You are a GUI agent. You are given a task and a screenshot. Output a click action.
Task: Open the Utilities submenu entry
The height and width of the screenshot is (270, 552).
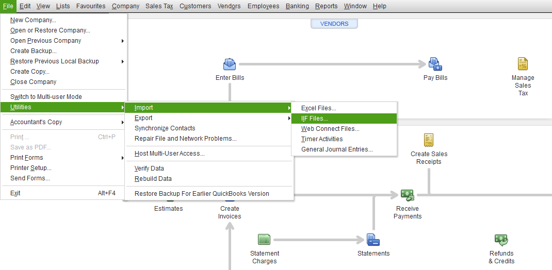click(63, 107)
